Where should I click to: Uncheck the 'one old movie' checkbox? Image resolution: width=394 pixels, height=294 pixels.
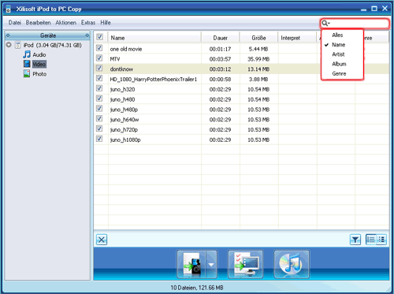pyautogui.click(x=99, y=48)
